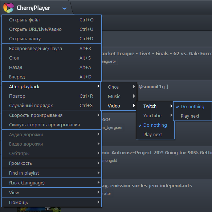
Task: Select Do nothing under Video submenu
Action: [155, 125]
